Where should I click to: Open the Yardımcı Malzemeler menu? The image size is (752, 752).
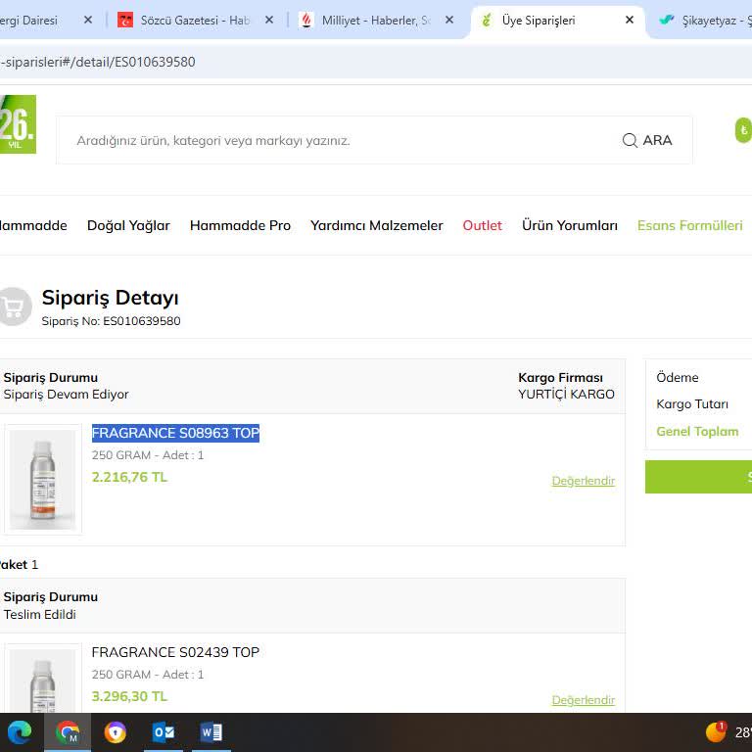(x=376, y=225)
